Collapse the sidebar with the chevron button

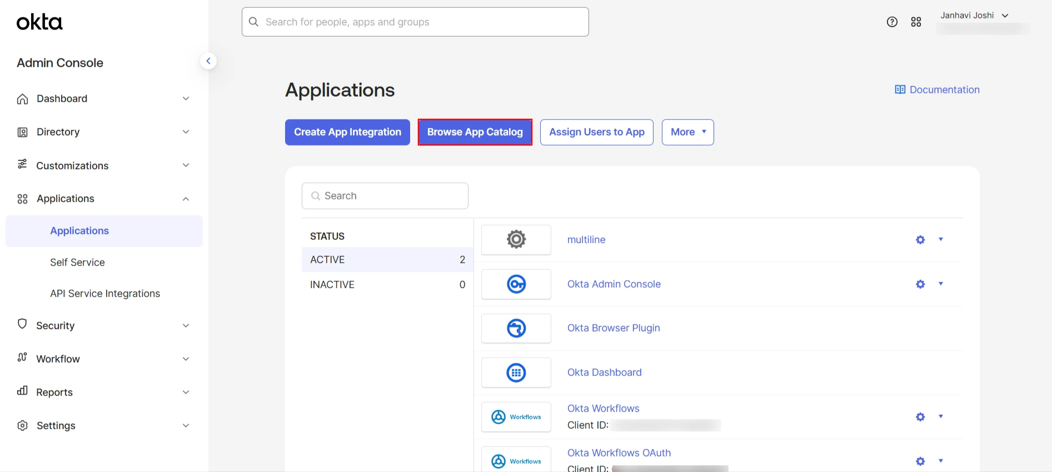coord(208,61)
